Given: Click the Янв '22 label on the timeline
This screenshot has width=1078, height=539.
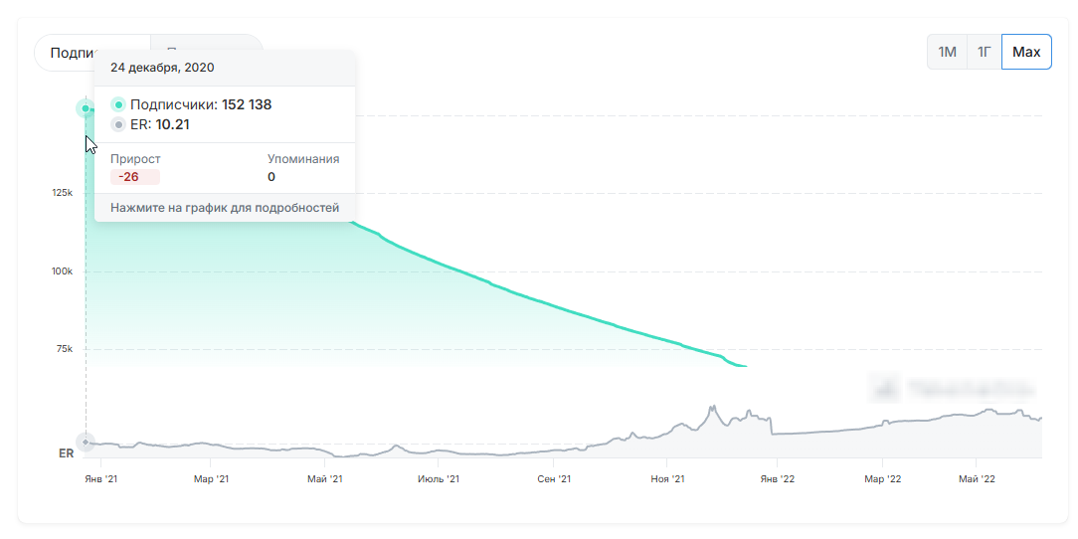Looking at the screenshot, I should 777,479.
